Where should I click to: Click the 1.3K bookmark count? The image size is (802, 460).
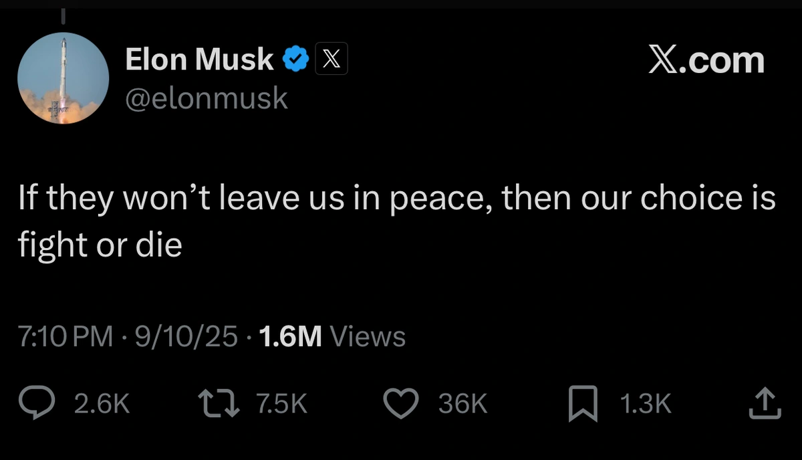[x=644, y=404]
